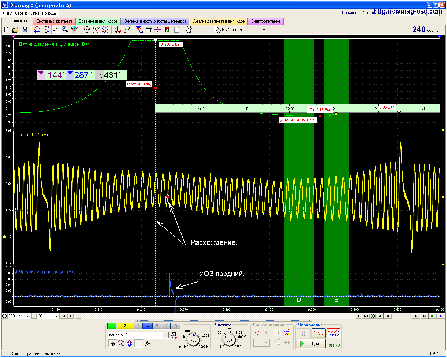Click the blue vertical arrows icon
This screenshot has height=358, width=447.
tap(130, 343)
